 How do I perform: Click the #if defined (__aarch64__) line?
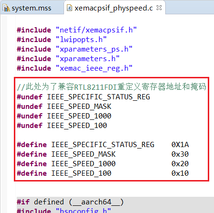[x=70, y=202]
